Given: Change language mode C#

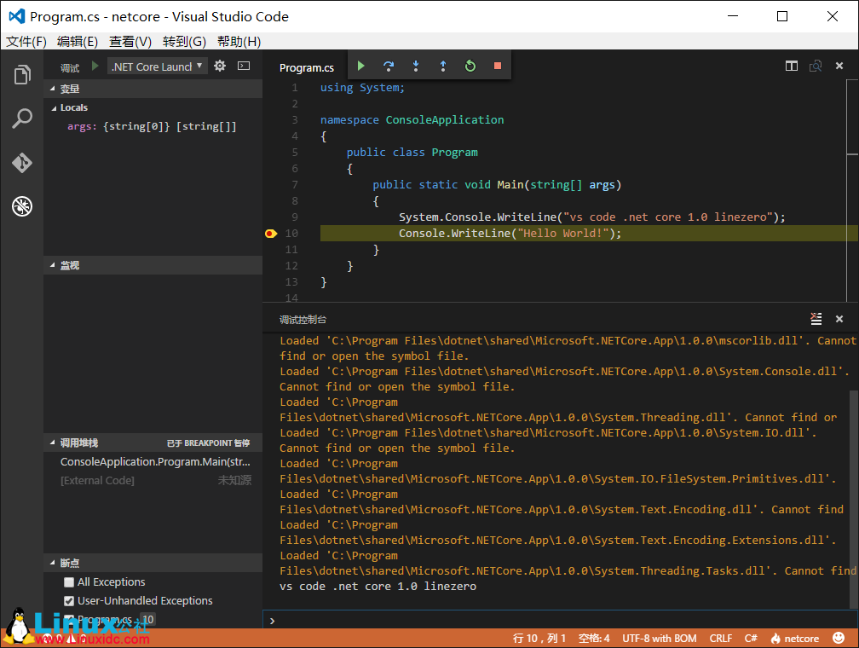Looking at the screenshot, I should 751,638.
